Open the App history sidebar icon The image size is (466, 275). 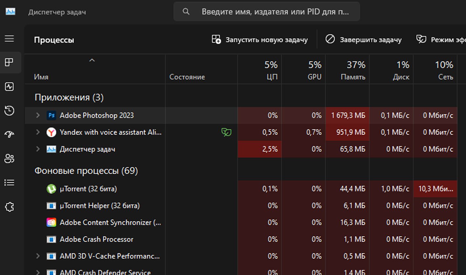pos(9,110)
